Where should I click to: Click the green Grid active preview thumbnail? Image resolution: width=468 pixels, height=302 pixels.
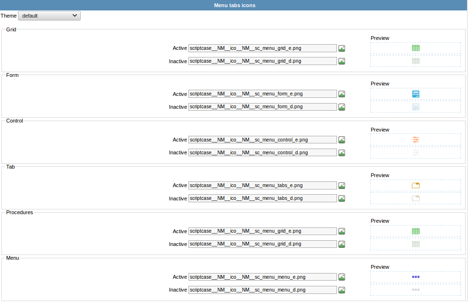click(x=415, y=48)
